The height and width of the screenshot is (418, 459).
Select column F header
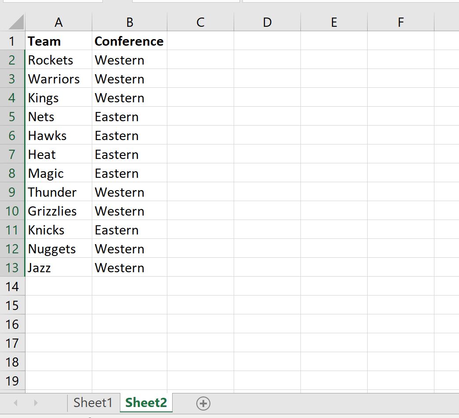tap(401, 22)
